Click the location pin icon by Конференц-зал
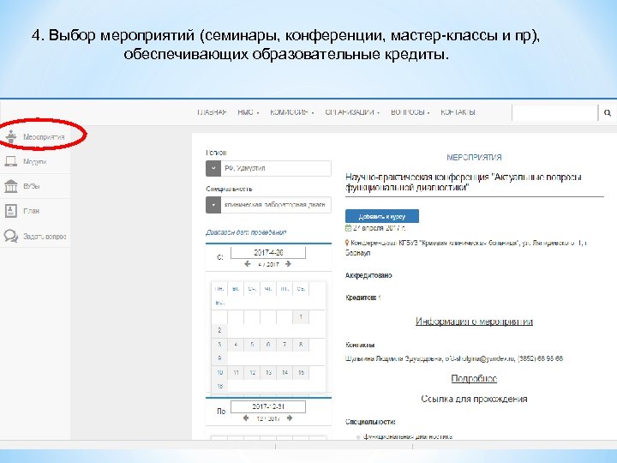This screenshot has width=617, height=463. point(347,243)
